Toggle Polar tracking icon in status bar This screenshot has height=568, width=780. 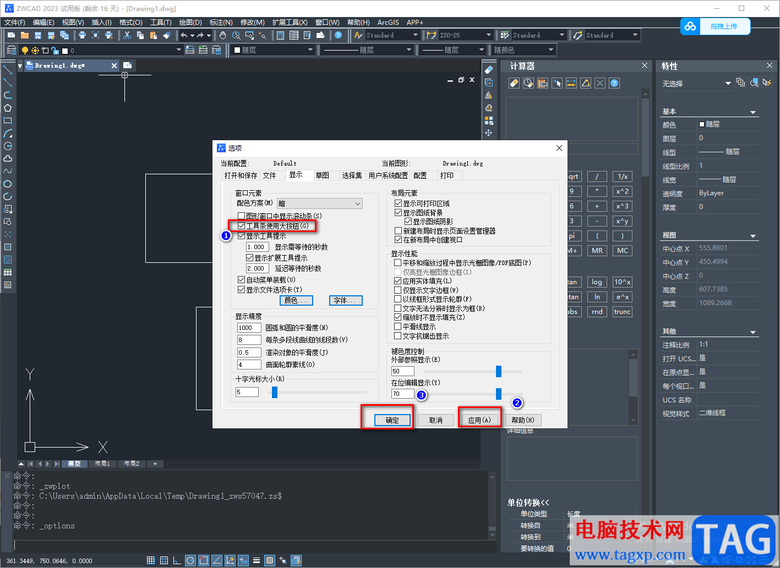point(190,561)
